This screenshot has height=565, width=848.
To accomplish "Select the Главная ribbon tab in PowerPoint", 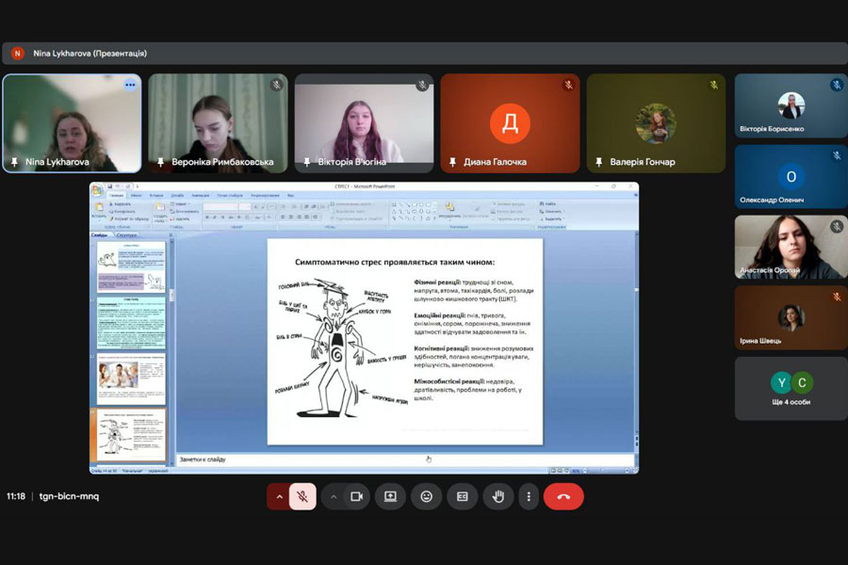I will (x=118, y=196).
